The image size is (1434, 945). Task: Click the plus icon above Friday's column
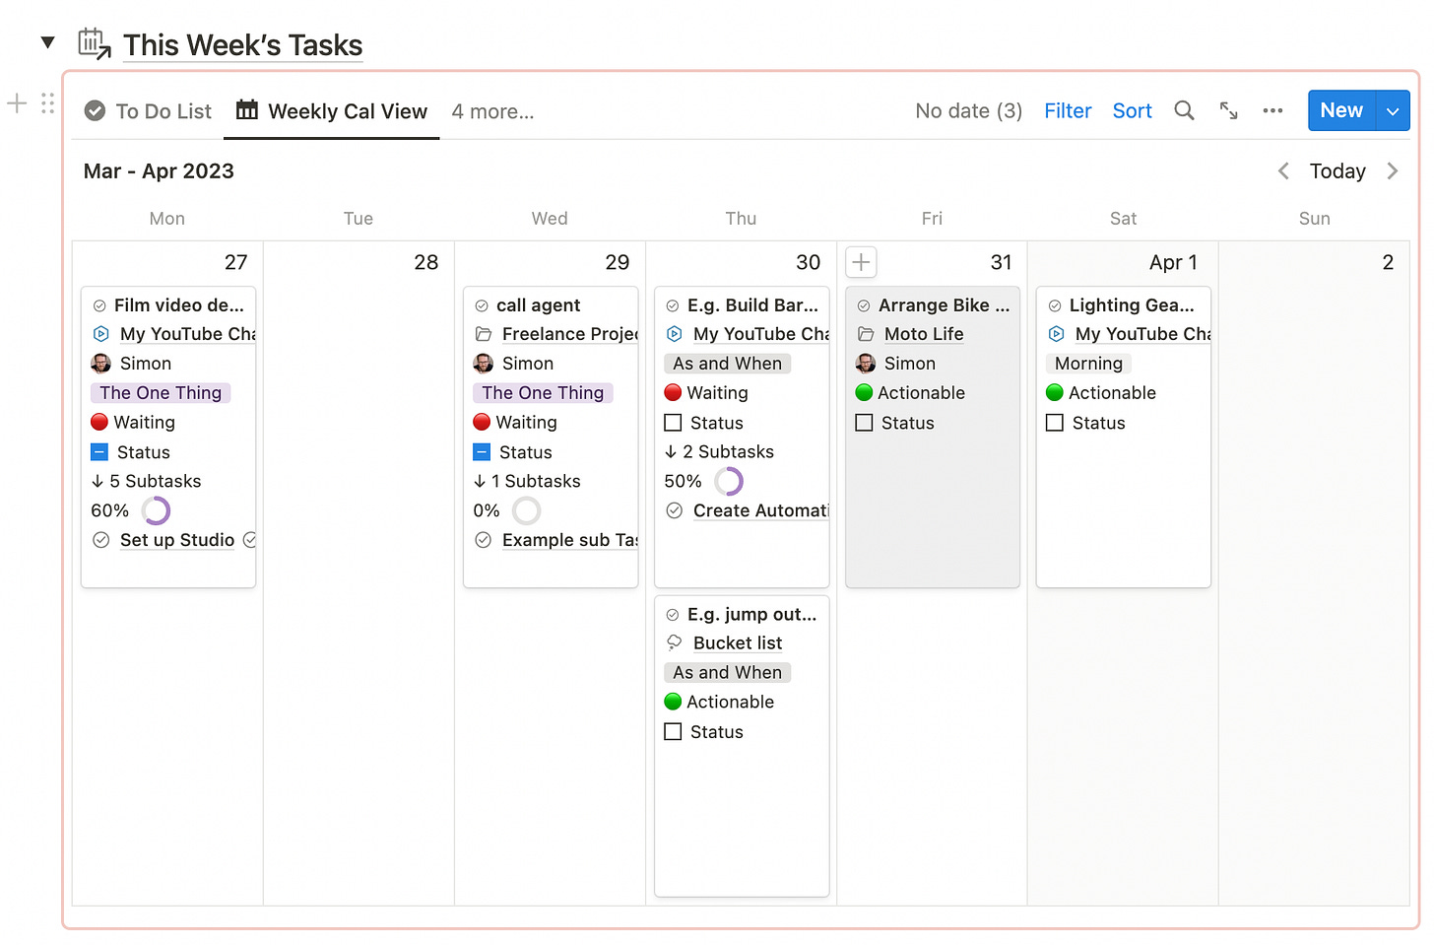tap(860, 261)
